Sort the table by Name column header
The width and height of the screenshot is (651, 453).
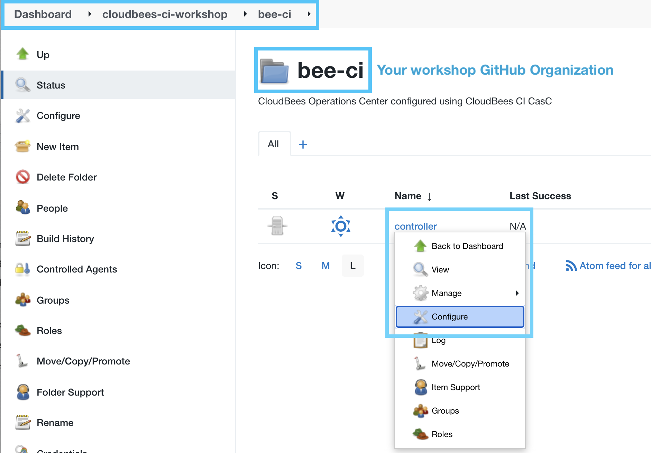(x=408, y=196)
